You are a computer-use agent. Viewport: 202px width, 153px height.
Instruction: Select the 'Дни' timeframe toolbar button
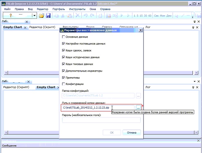[x=169, y=16]
